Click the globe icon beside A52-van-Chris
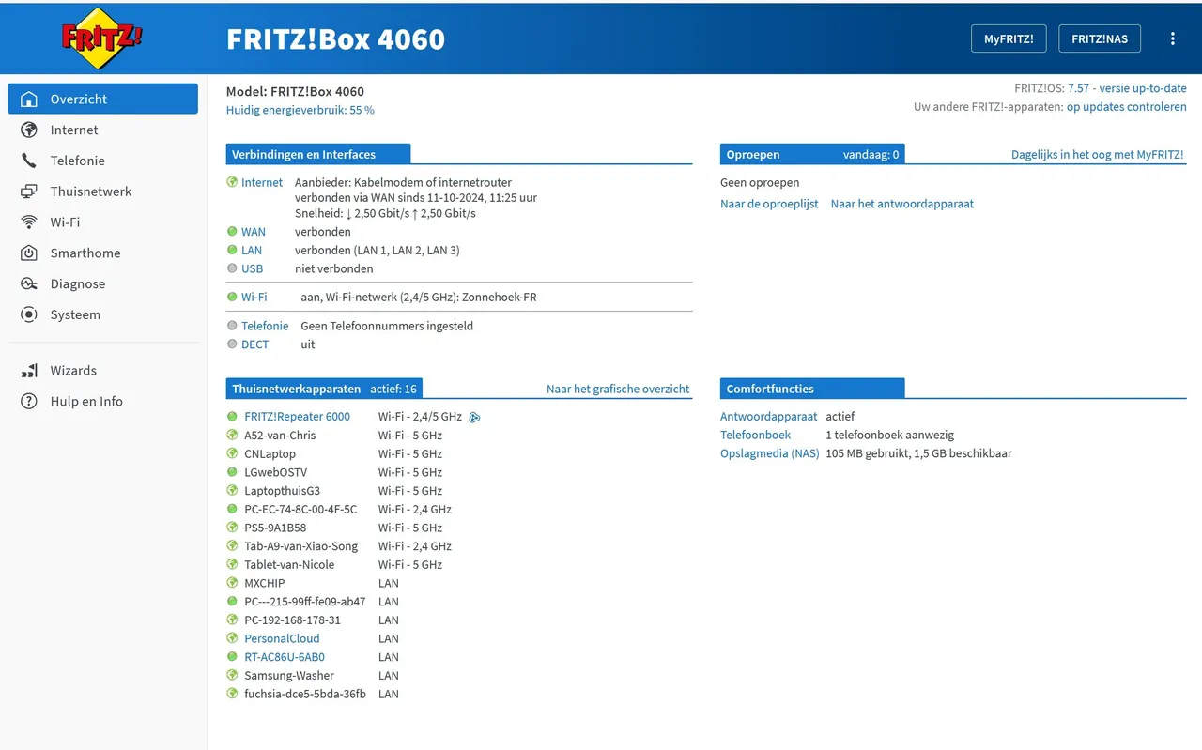This screenshot has width=1202, height=750. pyautogui.click(x=232, y=435)
